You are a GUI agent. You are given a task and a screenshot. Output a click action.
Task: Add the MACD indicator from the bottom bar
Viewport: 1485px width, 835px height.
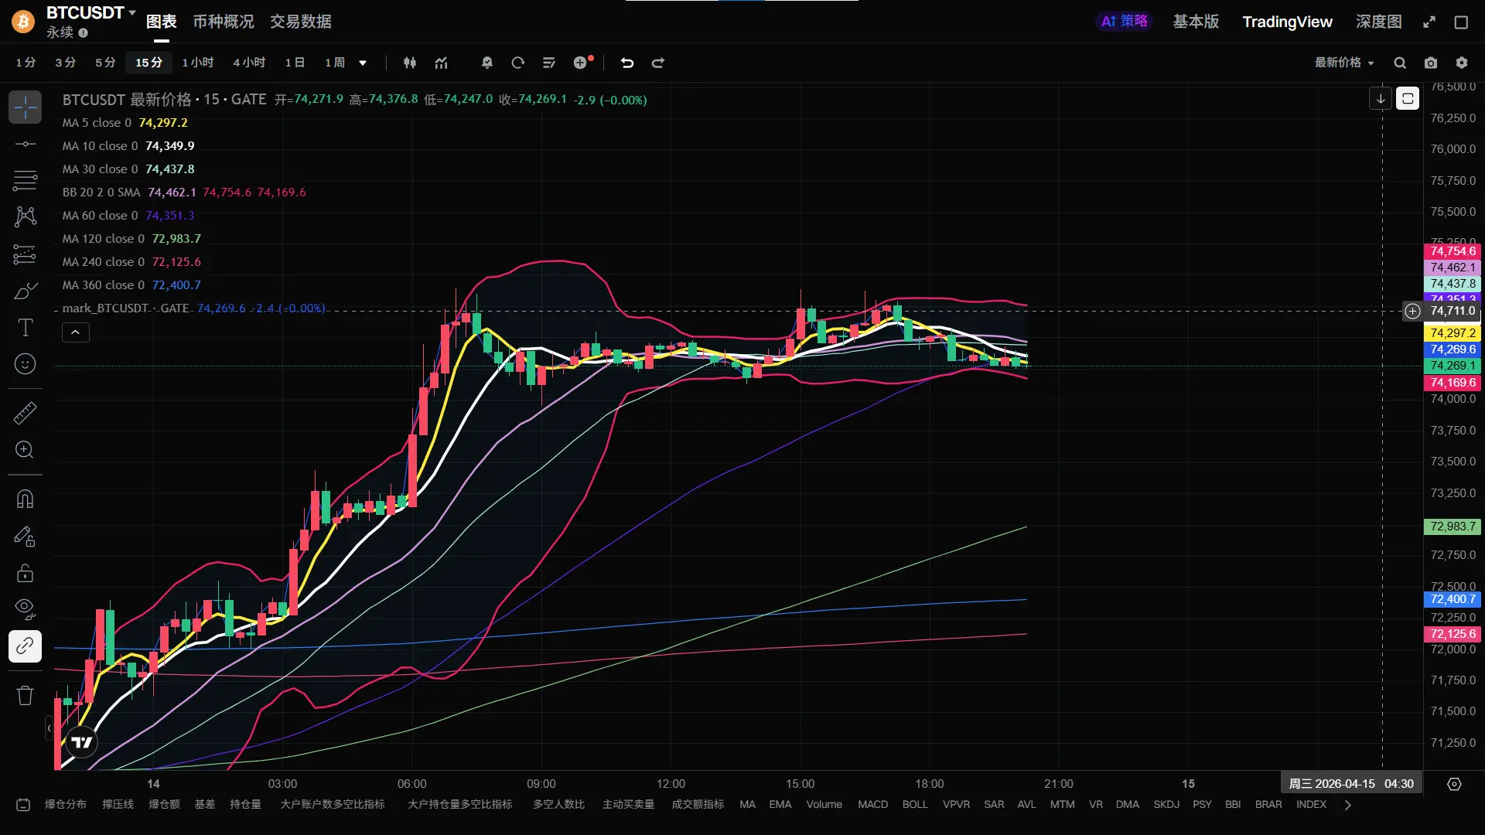click(872, 805)
